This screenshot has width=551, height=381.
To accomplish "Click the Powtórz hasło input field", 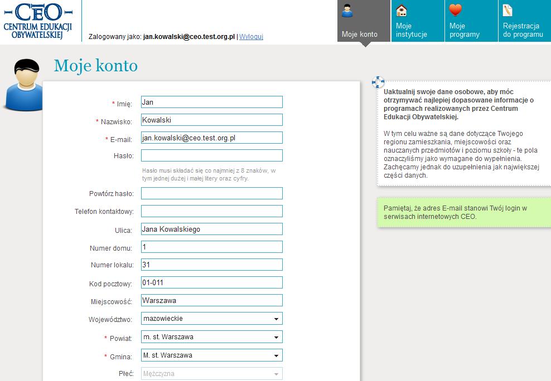I will [212, 193].
